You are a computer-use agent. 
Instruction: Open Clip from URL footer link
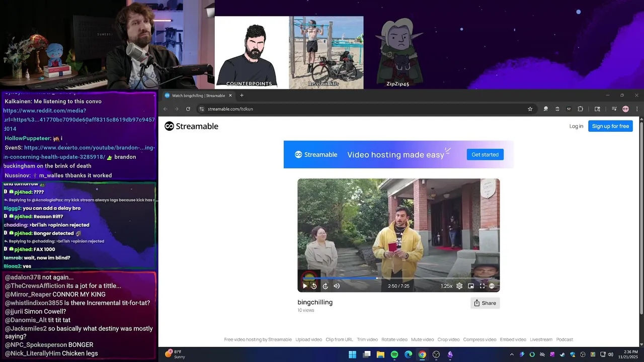tap(339, 339)
